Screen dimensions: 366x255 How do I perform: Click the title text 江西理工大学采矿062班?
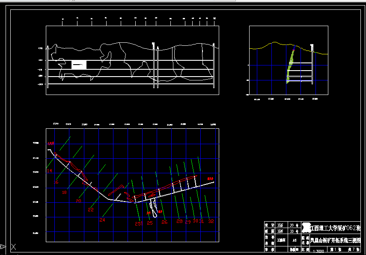point(335,228)
